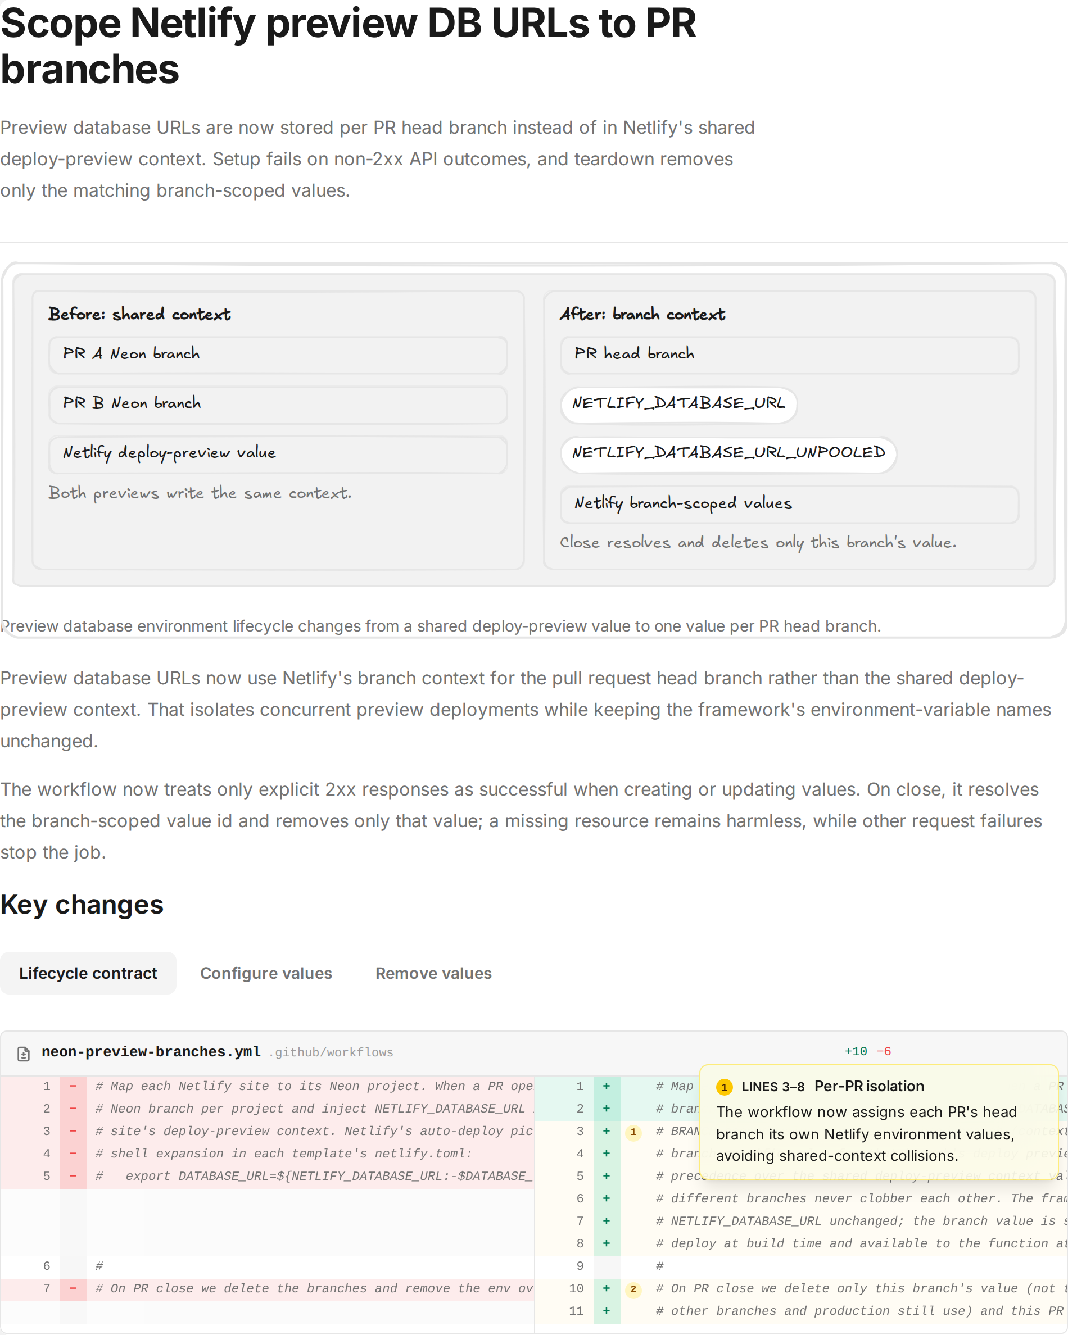Select the Lifecycle contract tab
This screenshot has width=1068, height=1335.
tap(88, 973)
